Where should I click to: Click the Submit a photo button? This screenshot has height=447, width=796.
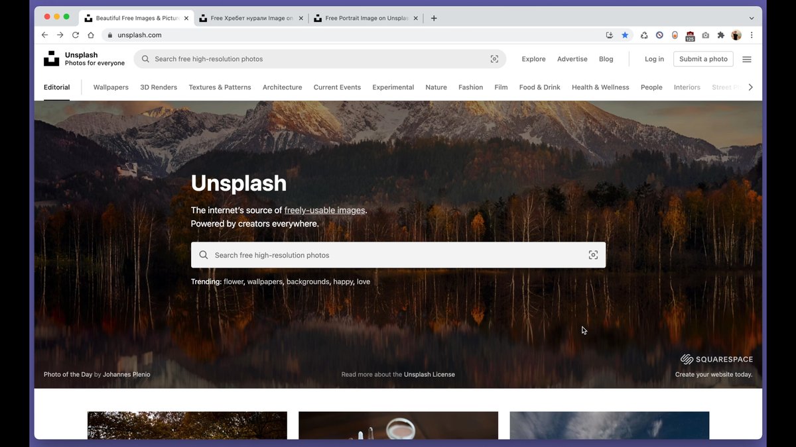point(703,59)
